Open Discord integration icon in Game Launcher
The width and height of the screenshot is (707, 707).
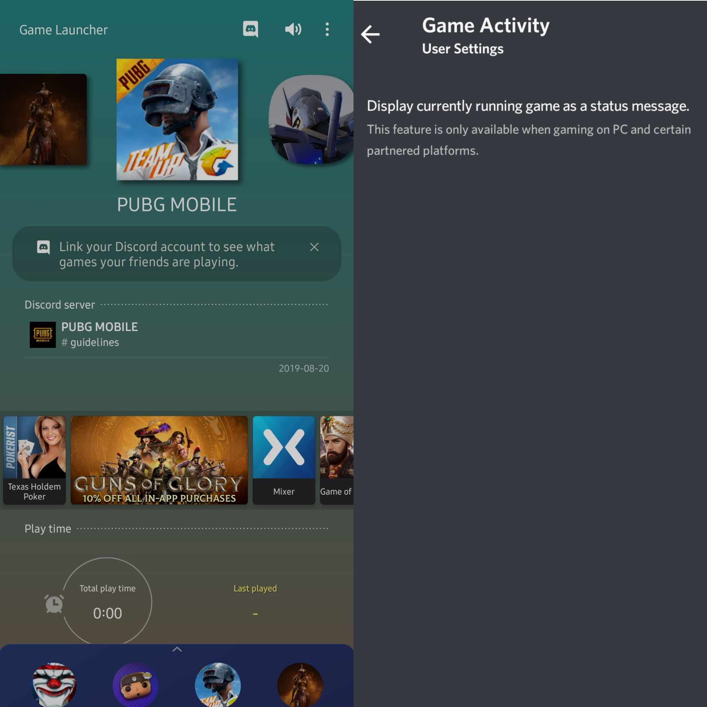(x=250, y=29)
